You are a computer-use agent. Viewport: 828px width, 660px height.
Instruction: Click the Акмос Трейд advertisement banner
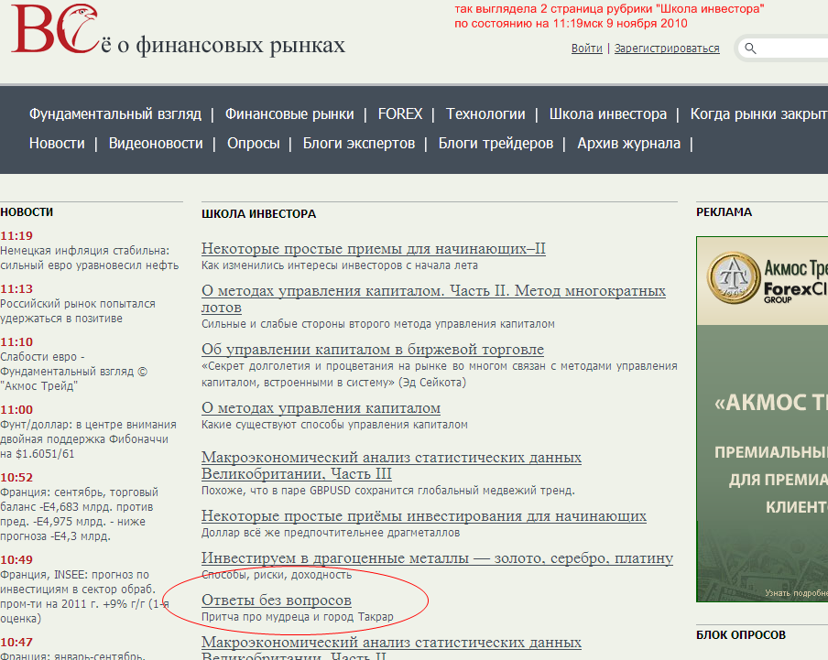click(762, 419)
